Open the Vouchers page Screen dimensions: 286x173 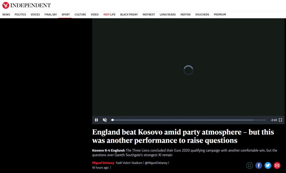coord(202,15)
